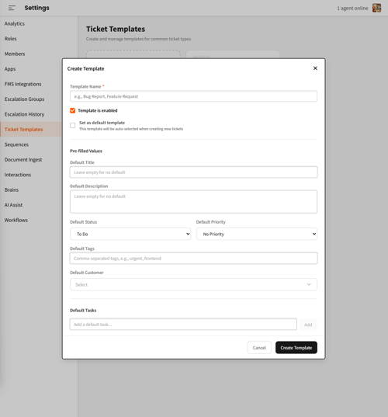Screen dimensions: 388x417
Task: Click into the Default Title field
Action: [x=193, y=172]
